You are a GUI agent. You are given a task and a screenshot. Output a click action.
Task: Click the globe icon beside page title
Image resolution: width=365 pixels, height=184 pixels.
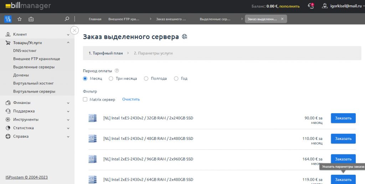tap(185, 37)
